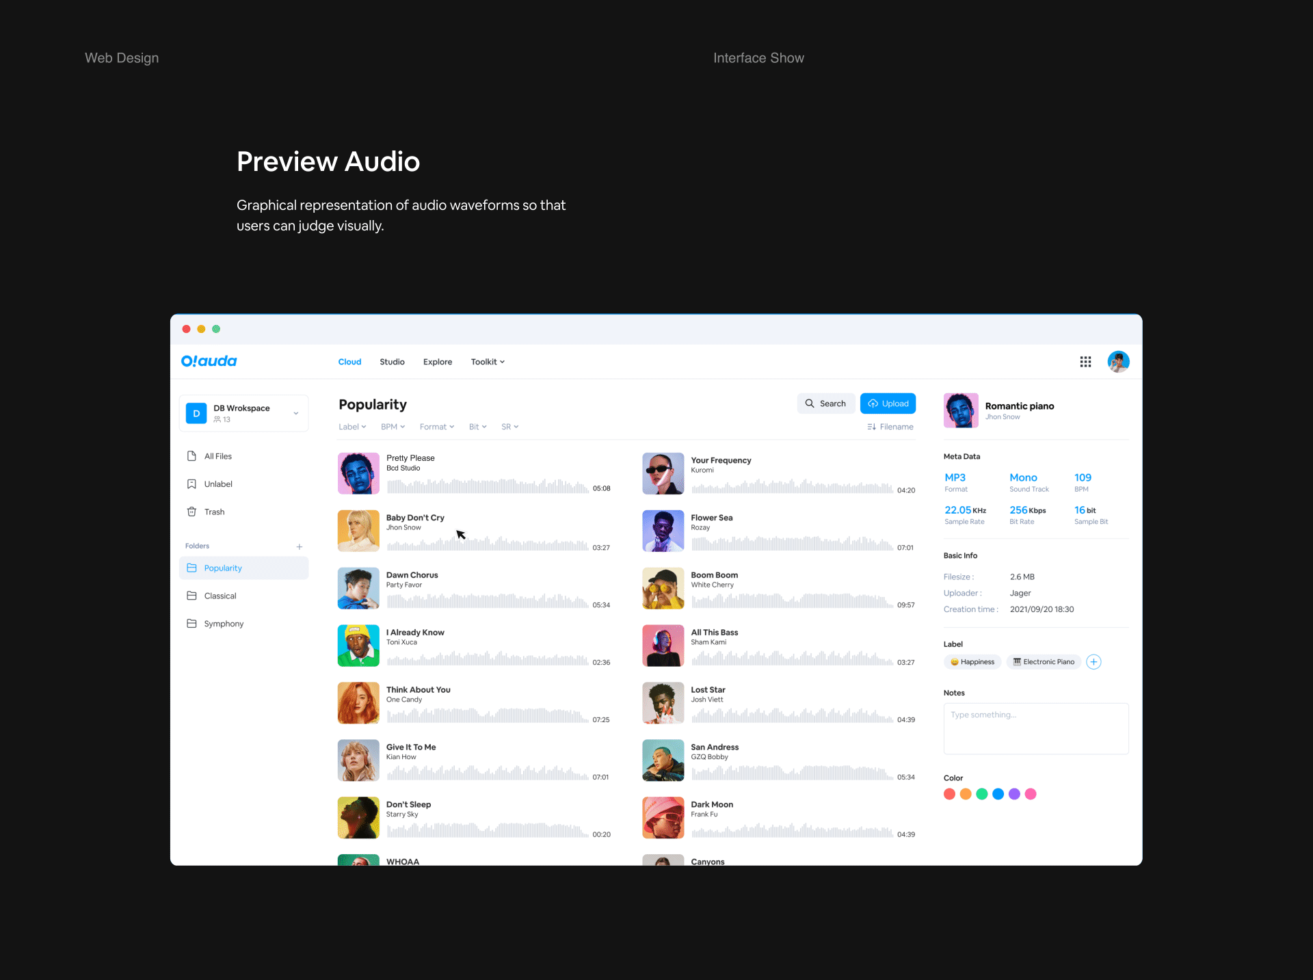Add a new folder with plus icon
The width and height of the screenshot is (1313, 980).
pyautogui.click(x=300, y=546)
